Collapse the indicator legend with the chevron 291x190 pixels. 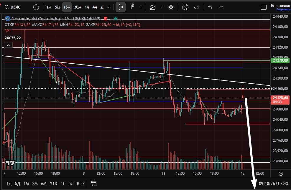(x=8, y=45)
